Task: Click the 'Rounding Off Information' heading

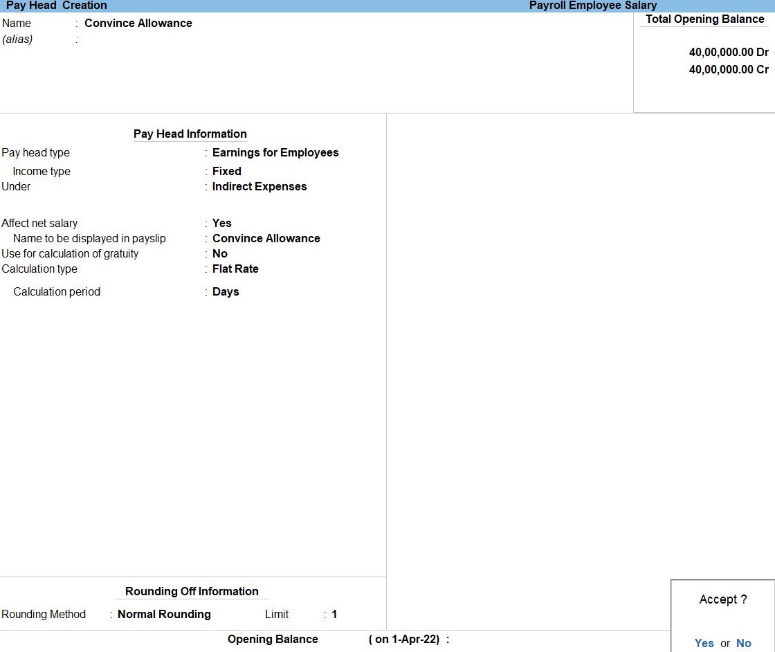Action: coord(192,591)
